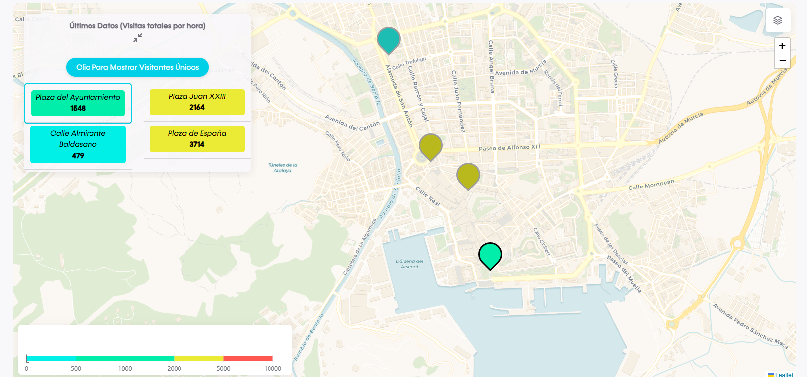
Task: Click the 'Calle Ángel Bruna' street label
Action: 491,67
